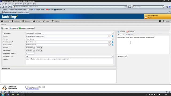Click the Google search field
The image size is (171, 96).
pyautogui.click(x=148, y=7)
